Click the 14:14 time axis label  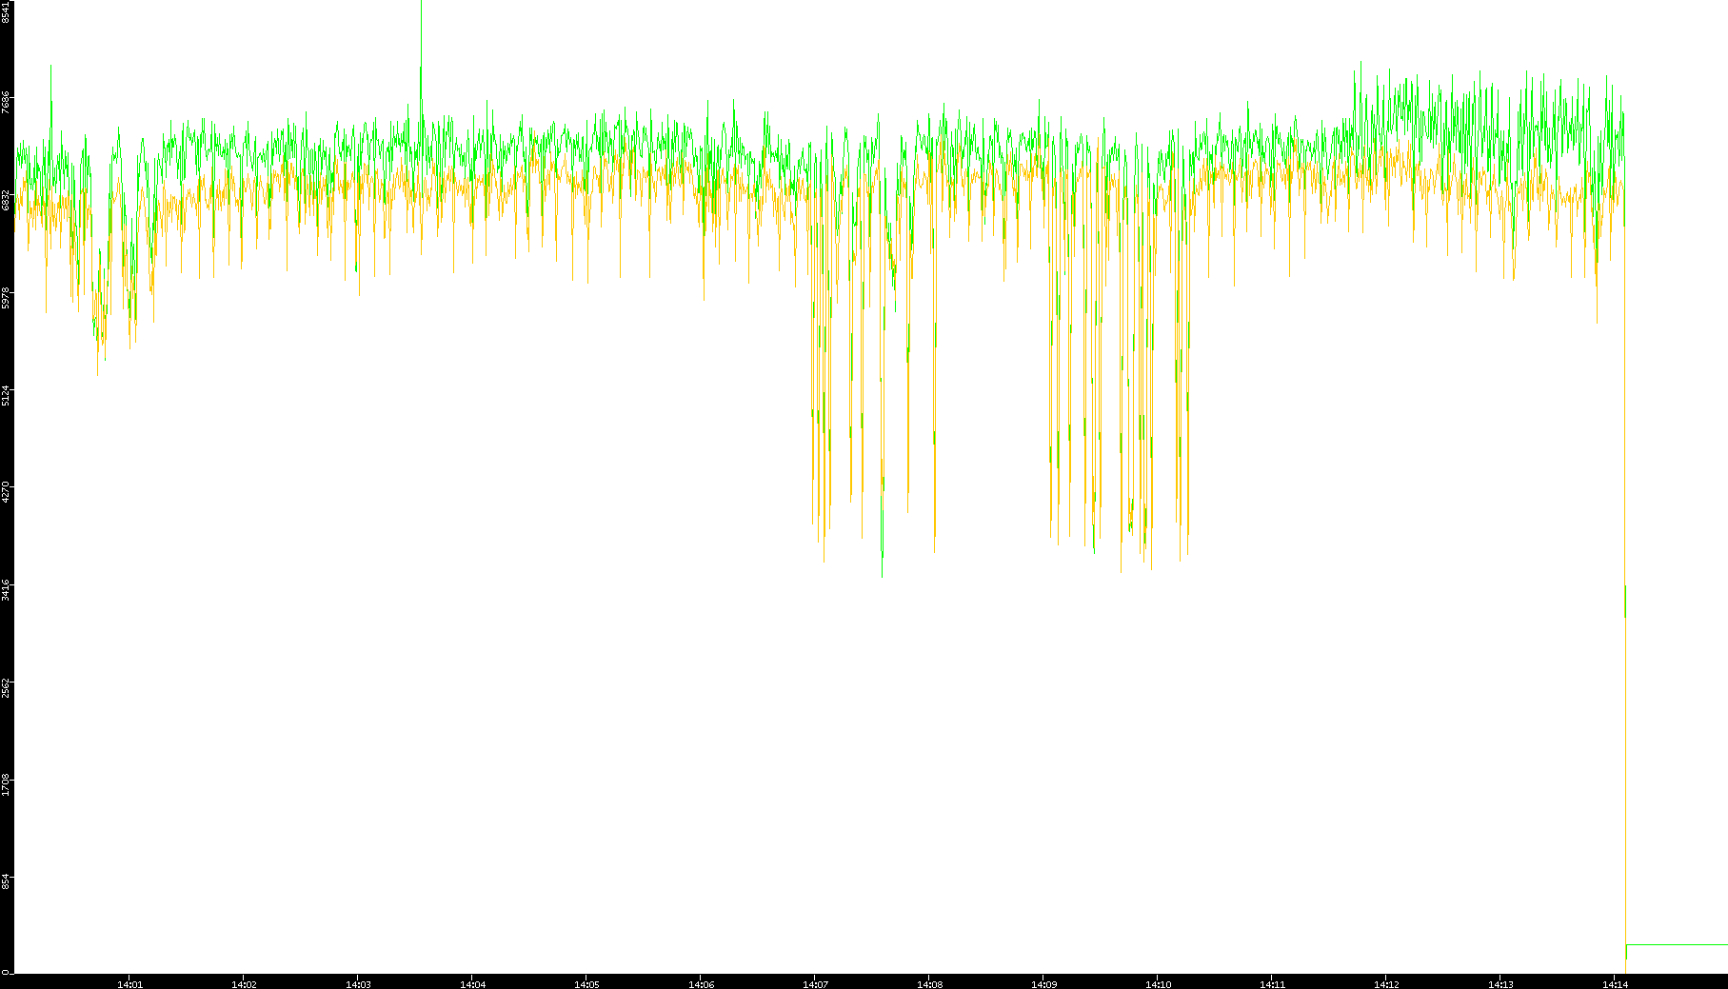(x=1615, y=984)
